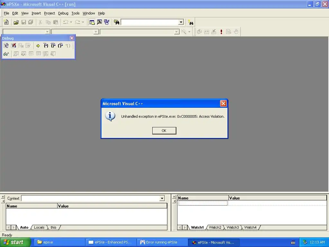The image size is (329, 247).
Task: Click the Save disk icon
Action: pyautogui.click(x=24, y=22)
